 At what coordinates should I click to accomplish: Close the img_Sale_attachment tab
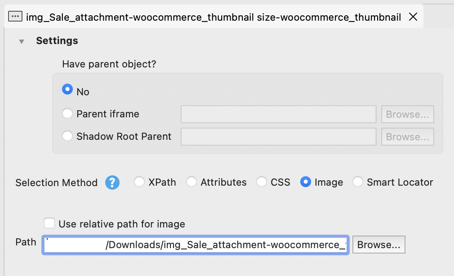[413, 17]
